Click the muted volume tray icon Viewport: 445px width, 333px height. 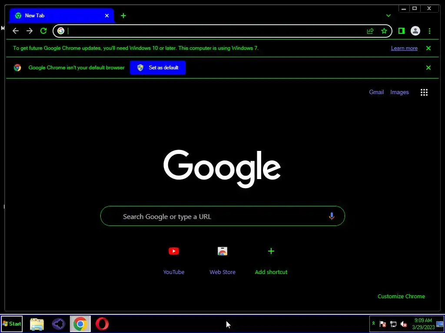pos(403,323)
